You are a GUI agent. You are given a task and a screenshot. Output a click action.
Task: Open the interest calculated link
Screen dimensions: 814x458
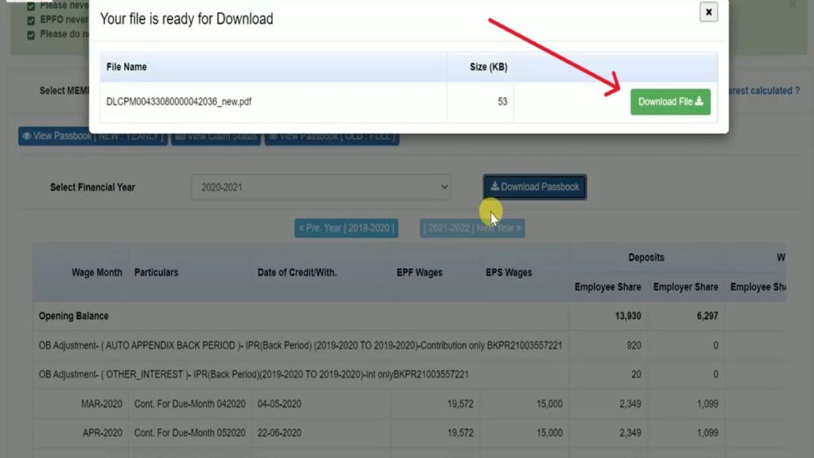(764, 91)
